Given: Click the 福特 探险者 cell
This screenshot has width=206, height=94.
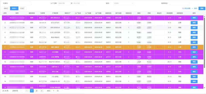Looking at the screenshot, I should coord(55,47).
